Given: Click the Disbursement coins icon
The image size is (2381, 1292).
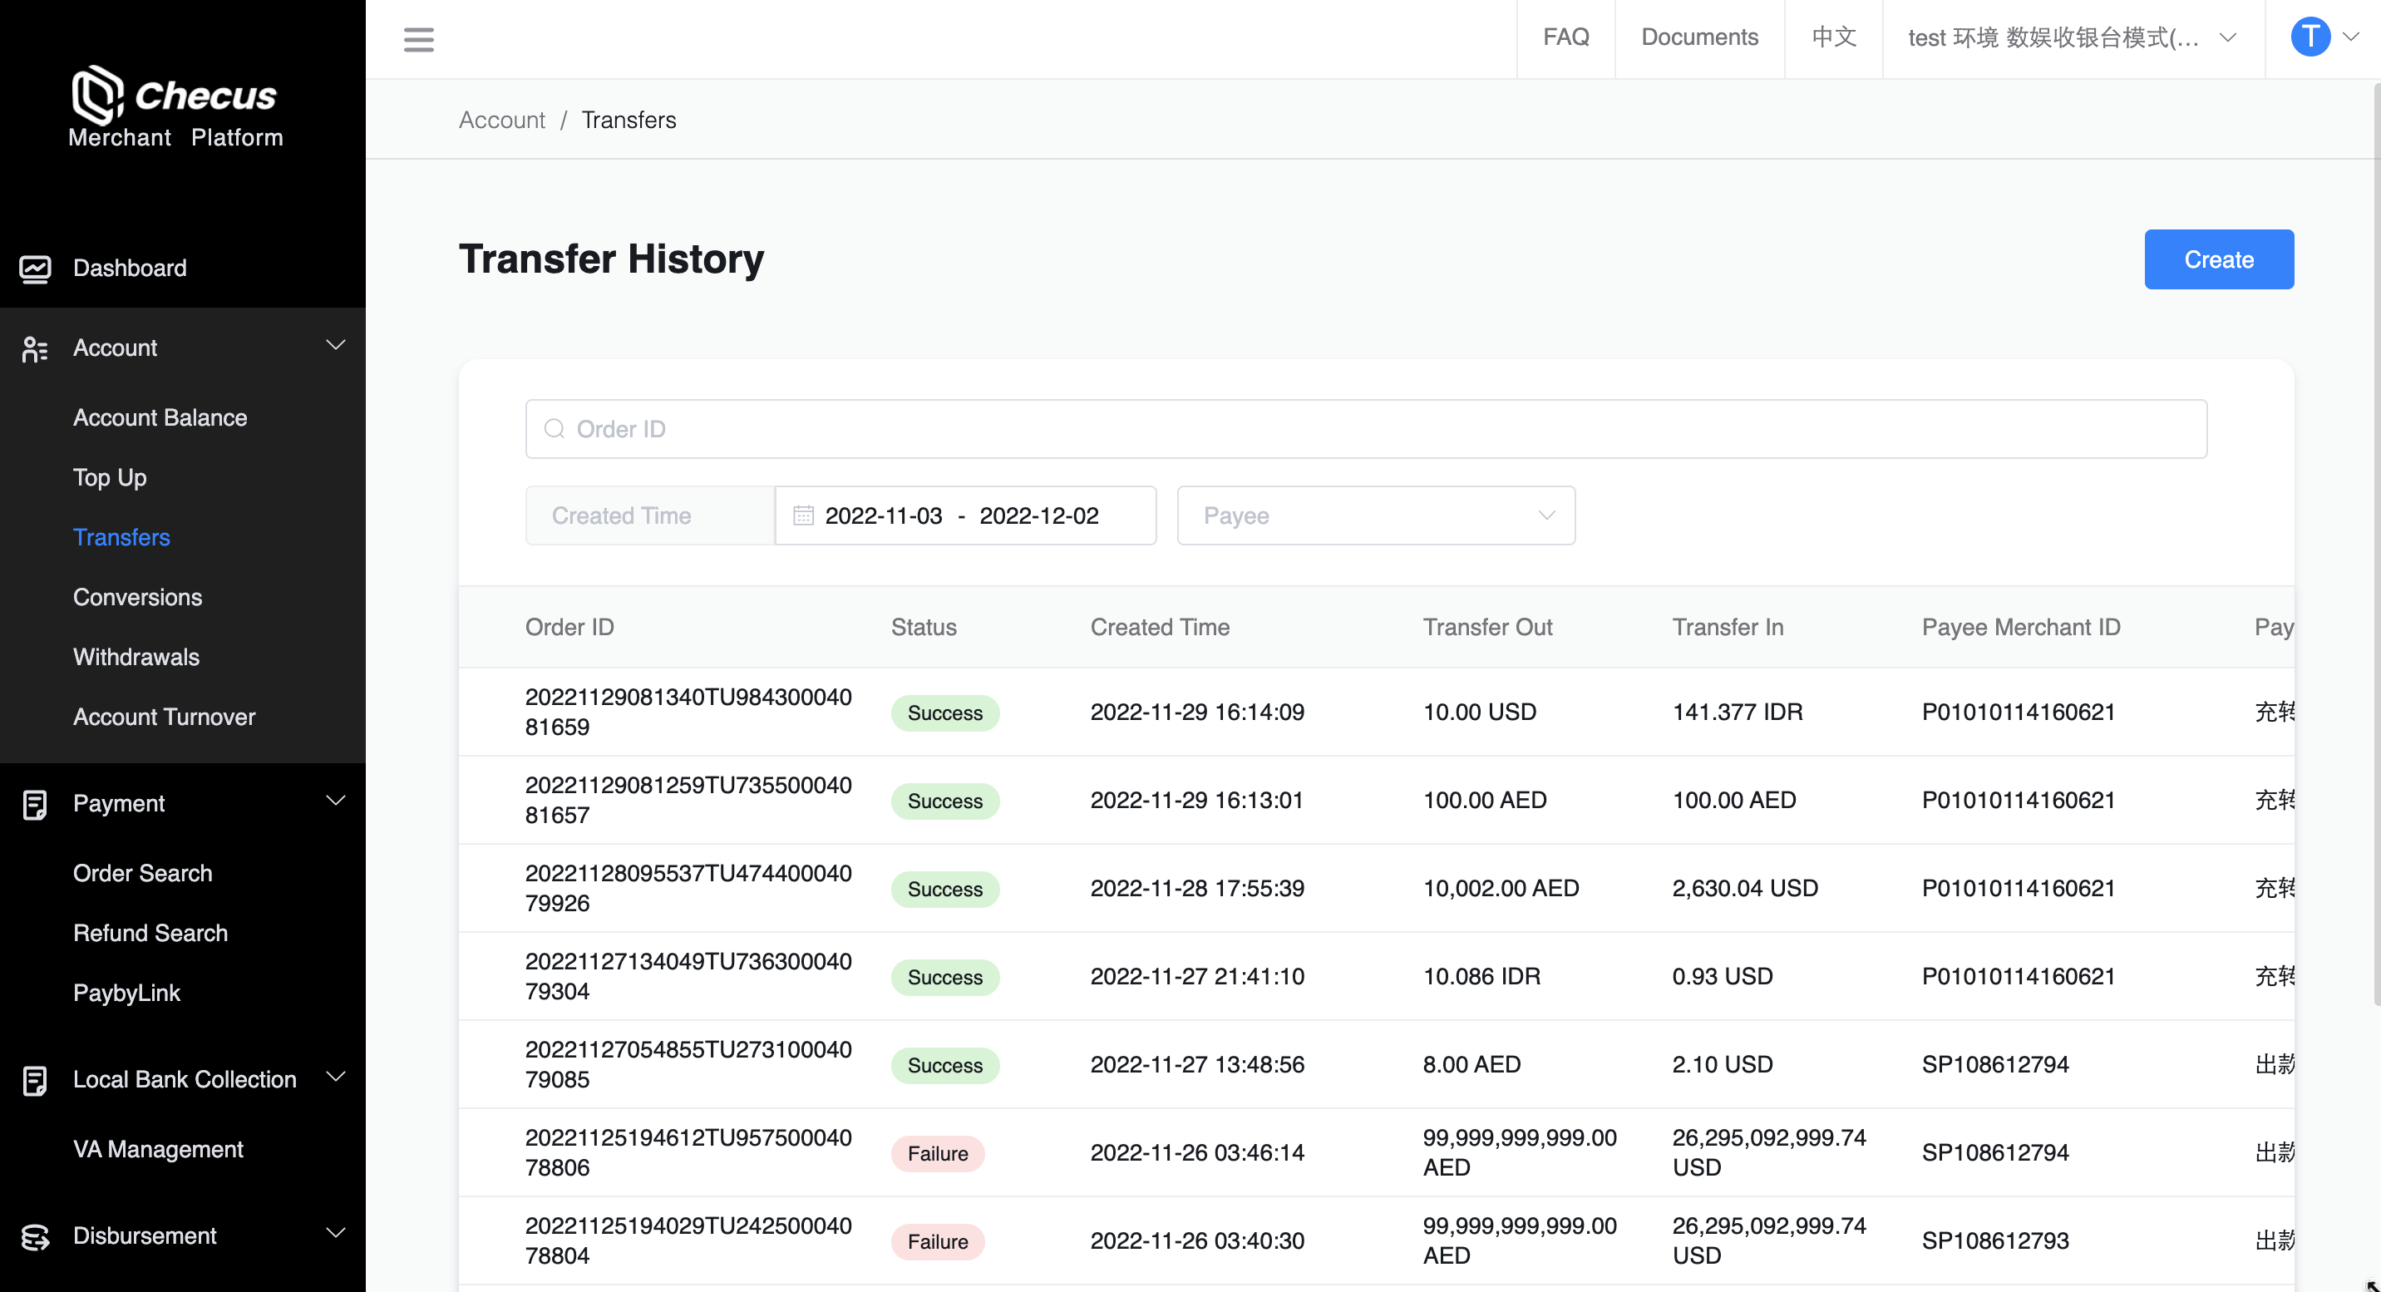Looking at the screenshot, I should 35,1236.
